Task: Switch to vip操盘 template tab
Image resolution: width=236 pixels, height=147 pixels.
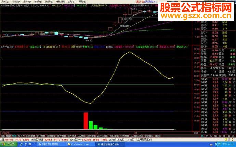Action: 81,136
